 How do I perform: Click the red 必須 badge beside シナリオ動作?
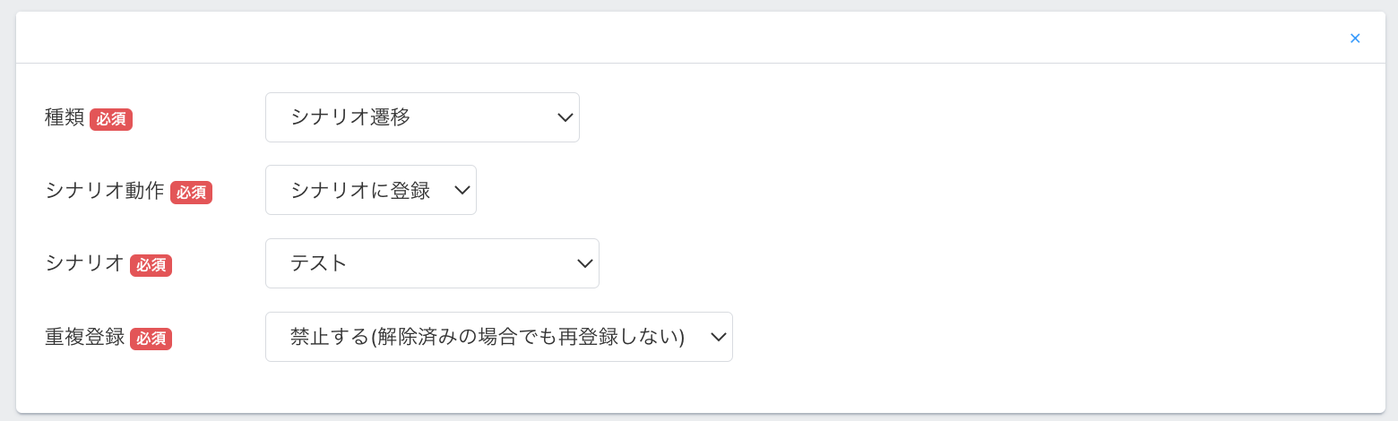(x=191, y=193)
